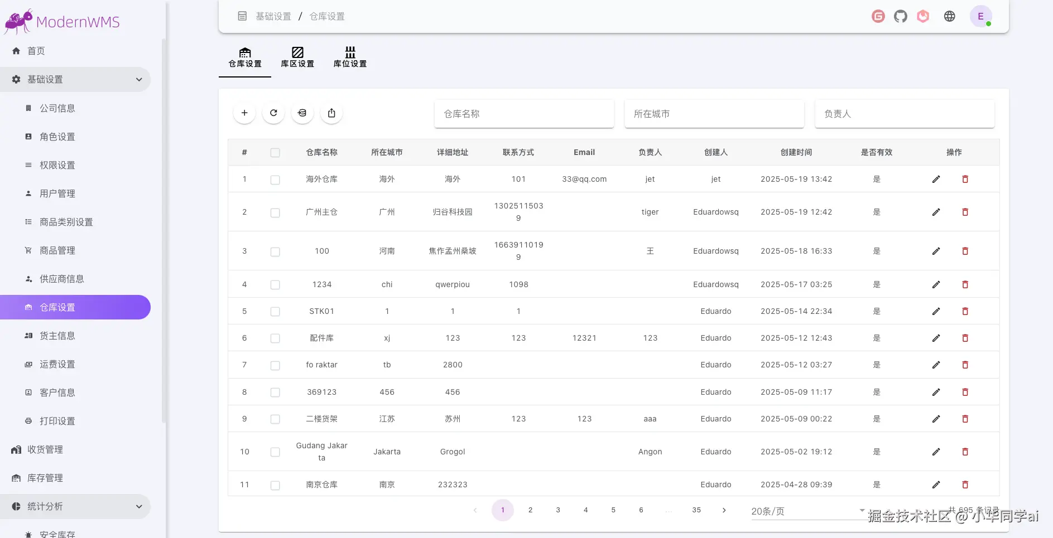
Task: Open 供应商信息 in the sidebar
Action: (75, 279)
